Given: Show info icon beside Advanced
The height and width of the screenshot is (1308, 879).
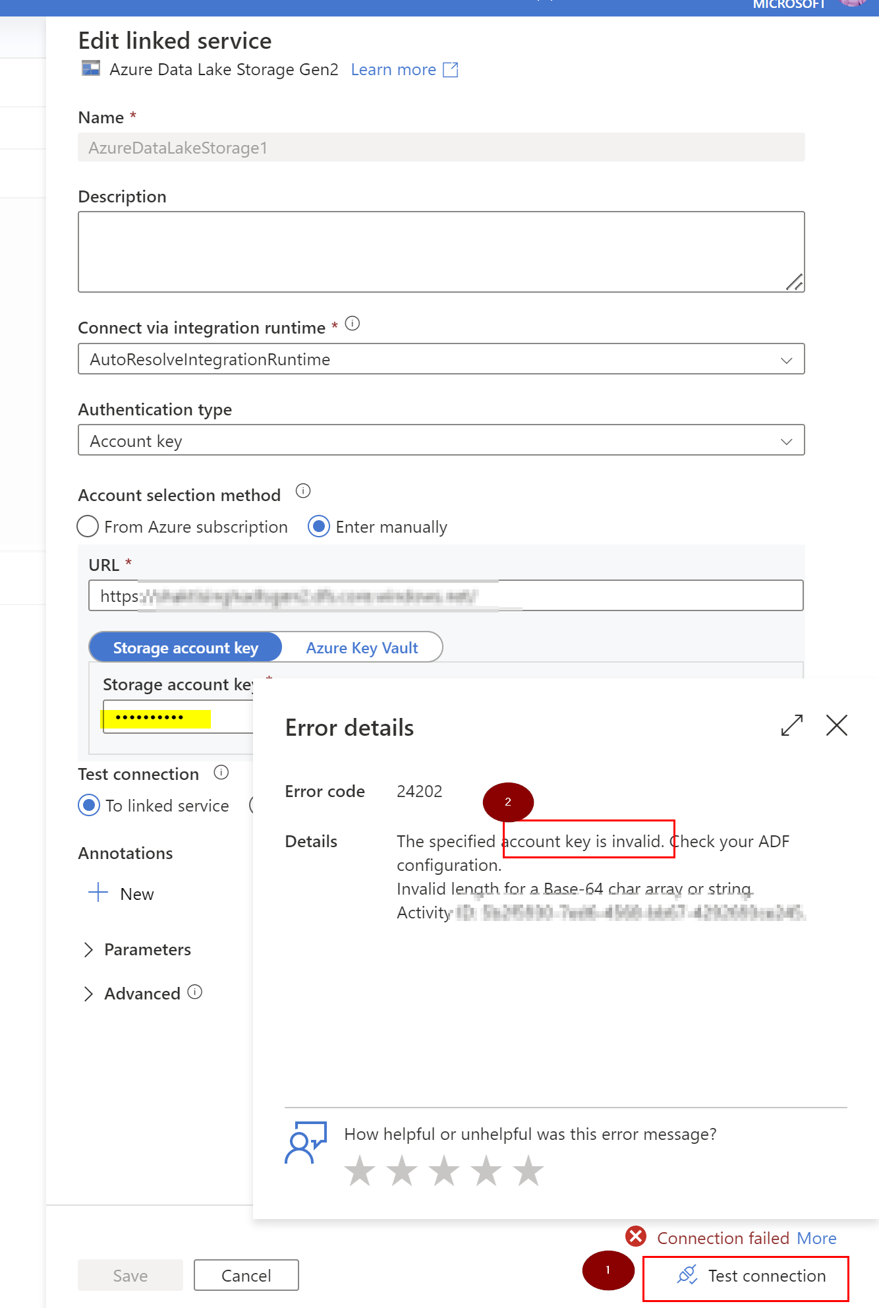Looking at the screenshot, I should point(195,992).
